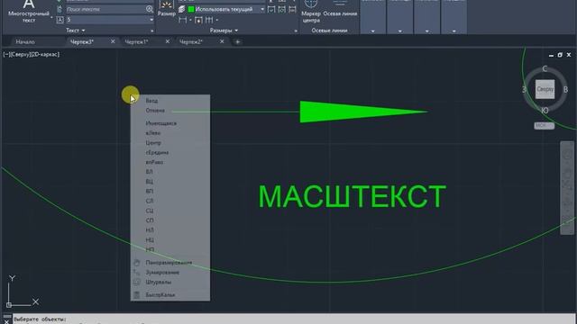Choose БыстрКальк in the context menu
The height and width of the screenshot is (324, 577).
[x=170, y=295]
